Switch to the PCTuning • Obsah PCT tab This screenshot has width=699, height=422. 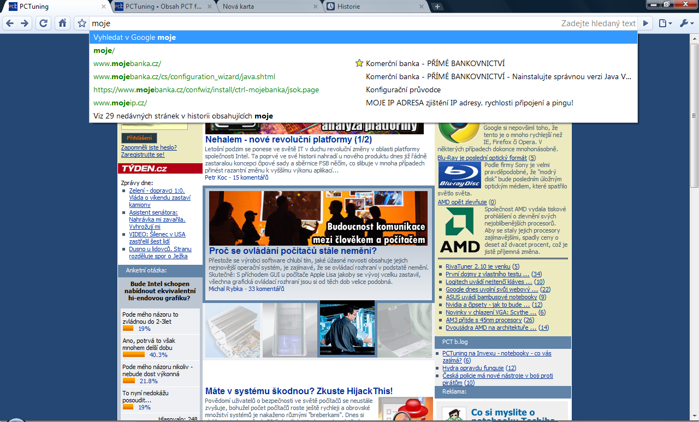tap(164, 7)
